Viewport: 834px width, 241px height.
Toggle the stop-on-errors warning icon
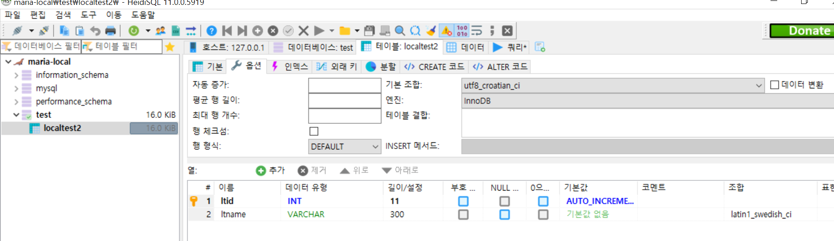pos(447,31)
